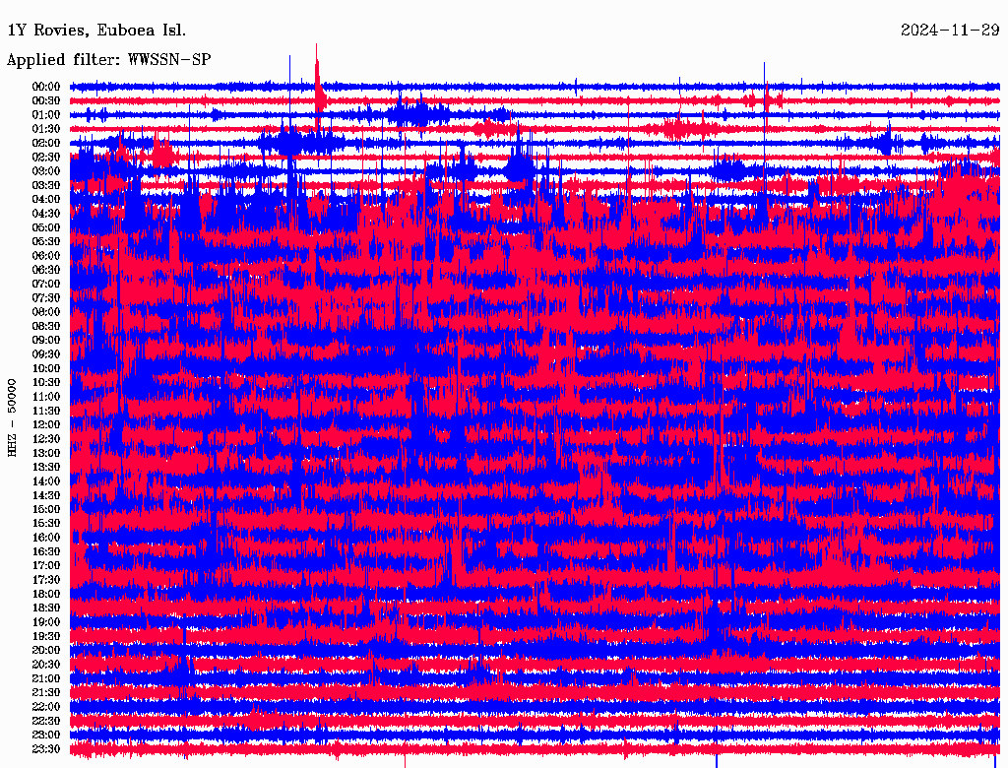Select the 12:00 time label

[x=45, y=425]
